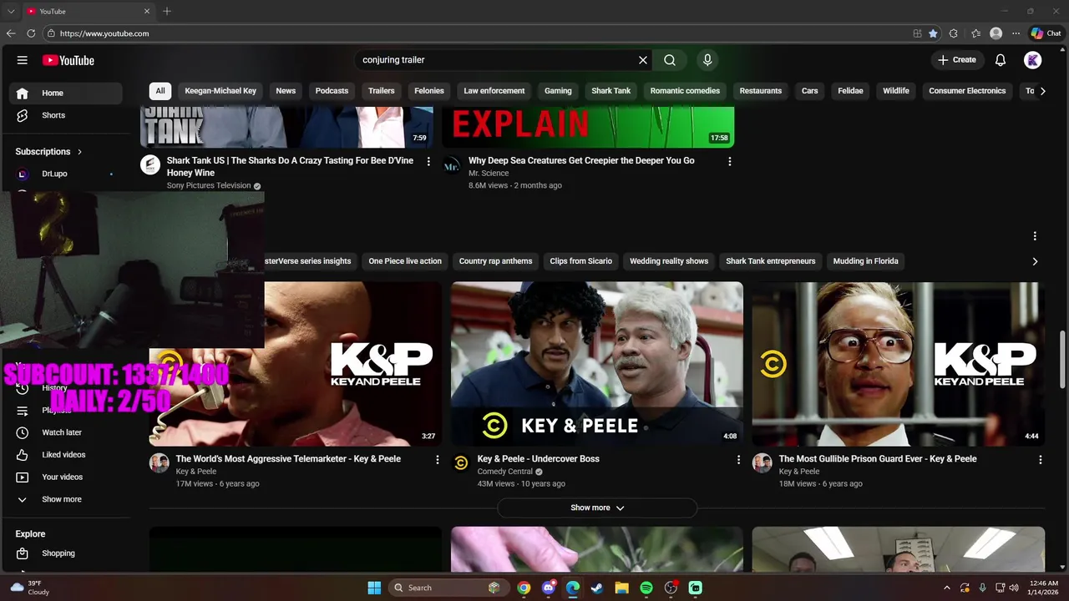Image resolution: width=1069 pixels, height=601 pixels.
Task: Open the account avatar menu
Action: click(x=1033, y=60)
